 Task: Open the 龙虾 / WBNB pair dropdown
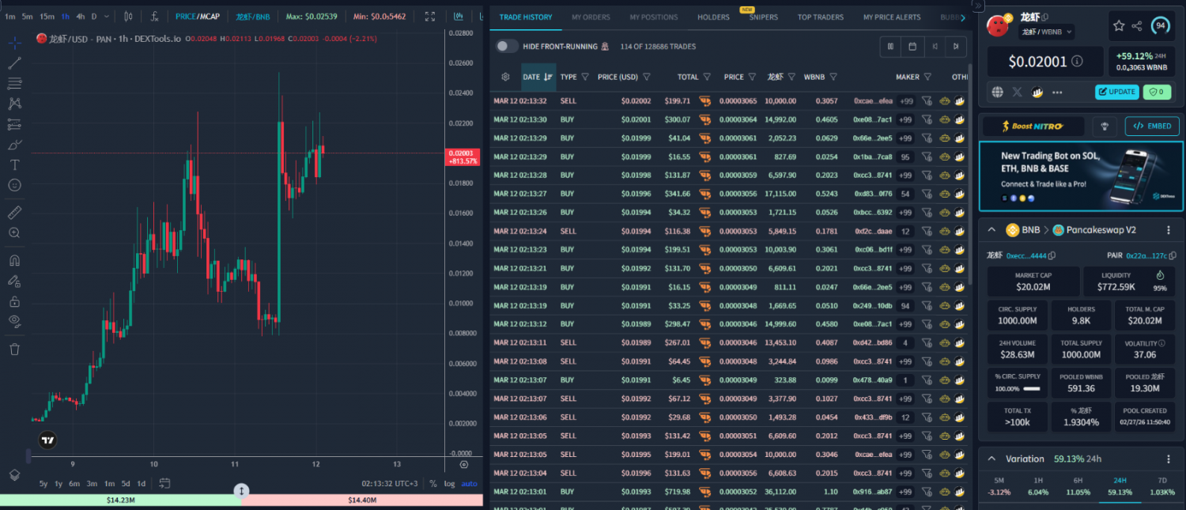[x=1047, y=32]
